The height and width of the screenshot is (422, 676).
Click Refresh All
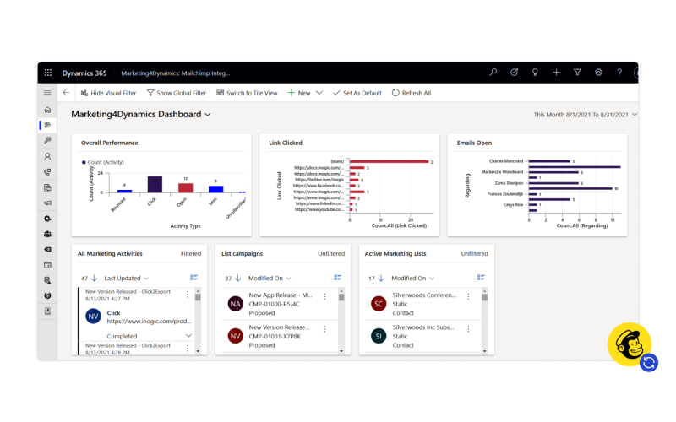point(412,93)
